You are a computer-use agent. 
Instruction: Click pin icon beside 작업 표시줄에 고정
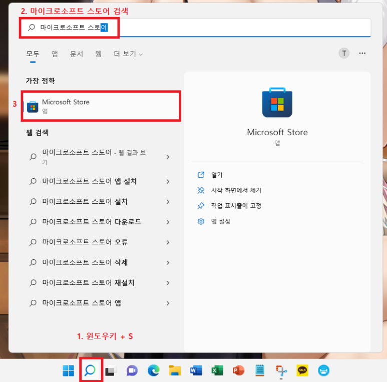point(201,206)
